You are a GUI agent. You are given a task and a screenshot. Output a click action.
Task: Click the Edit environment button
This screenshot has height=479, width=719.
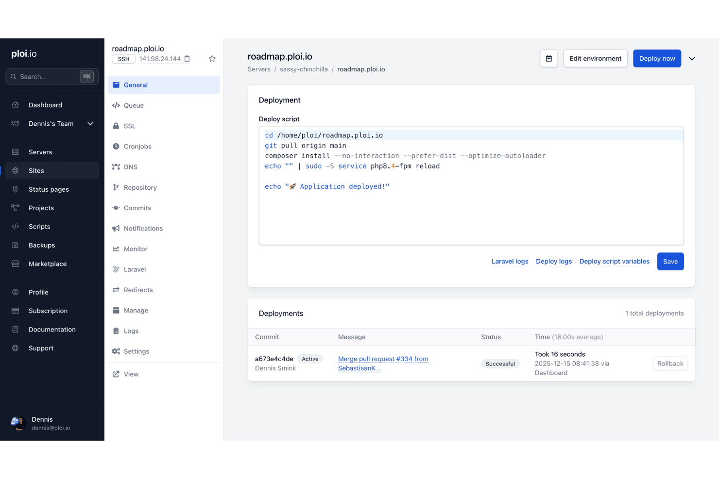(x=595, y=58)
